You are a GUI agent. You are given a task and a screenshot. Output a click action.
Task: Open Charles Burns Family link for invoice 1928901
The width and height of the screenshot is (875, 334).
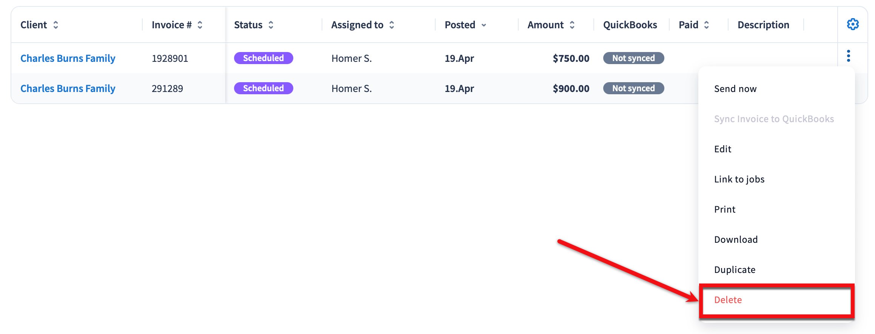coord(68,58)
